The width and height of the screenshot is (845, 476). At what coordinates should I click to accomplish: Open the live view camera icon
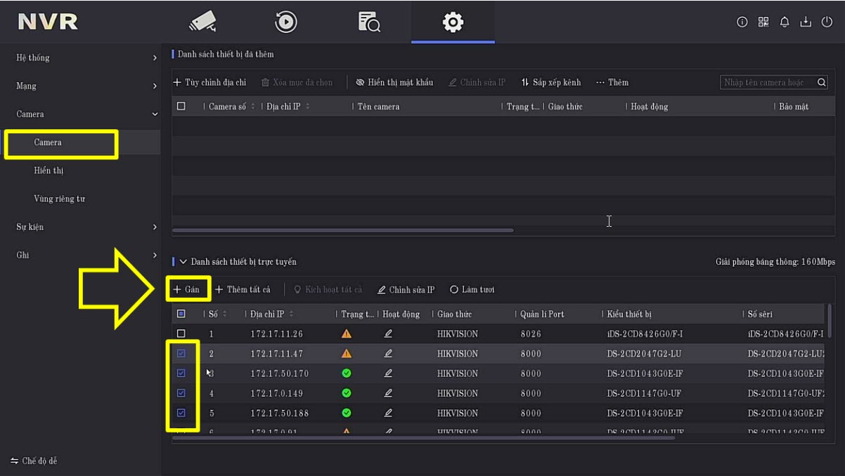point(202,22)
